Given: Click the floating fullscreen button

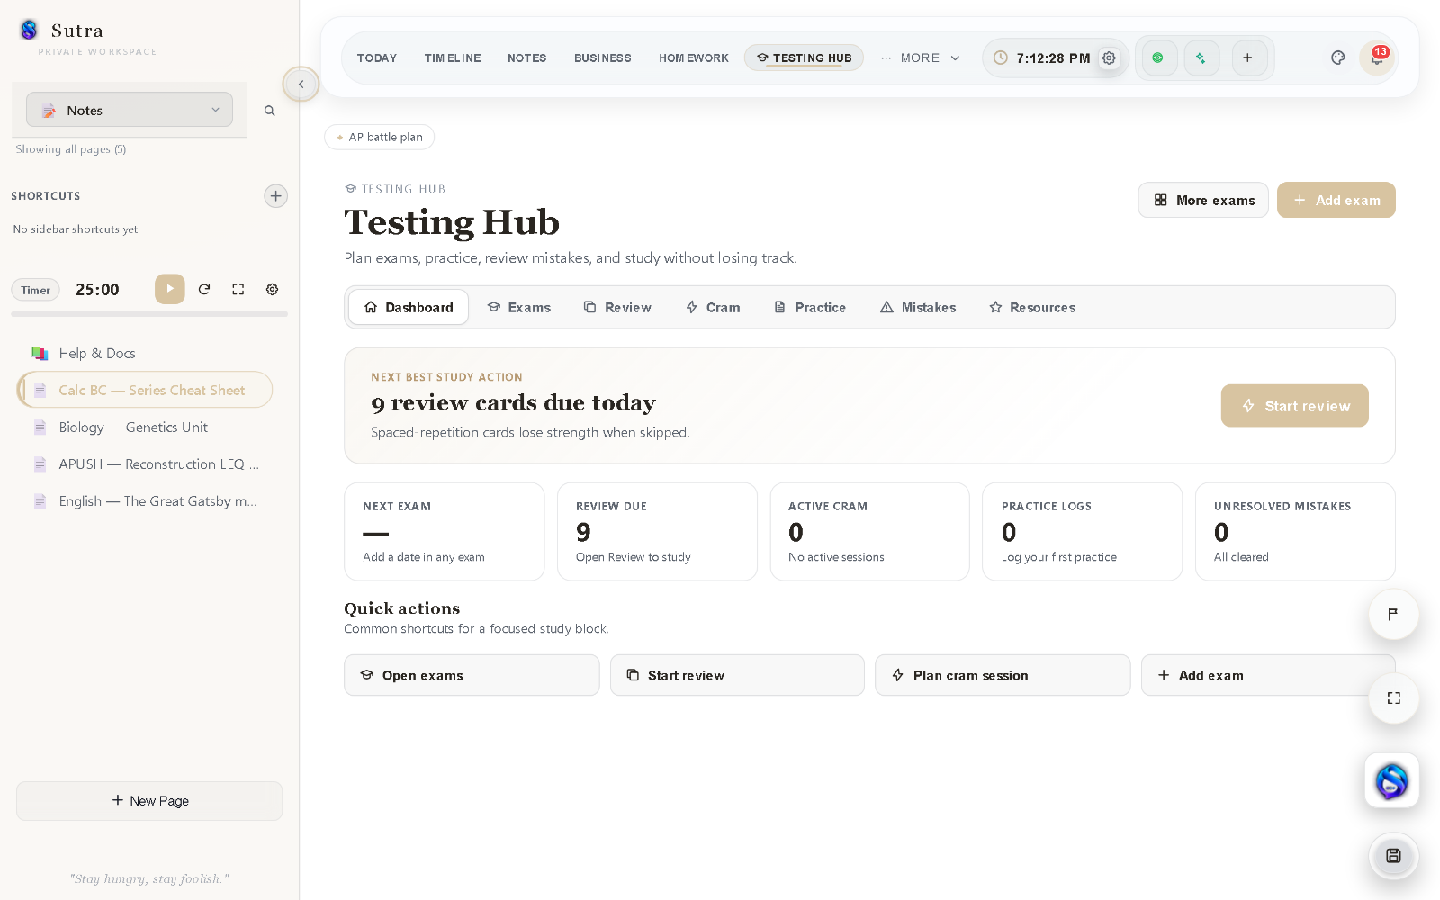Looking at the screenshot, I should click(x=1393, y=698).
